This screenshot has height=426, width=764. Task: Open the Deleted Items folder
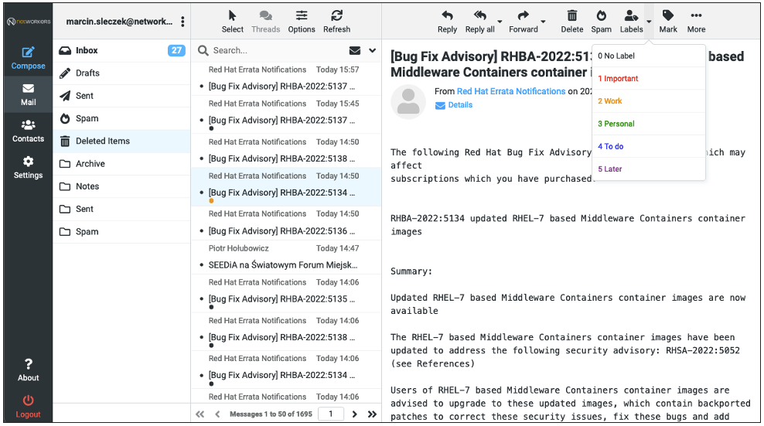coord(102,141)
